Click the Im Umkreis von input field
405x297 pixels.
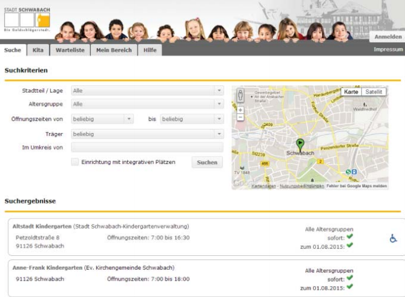147,148
